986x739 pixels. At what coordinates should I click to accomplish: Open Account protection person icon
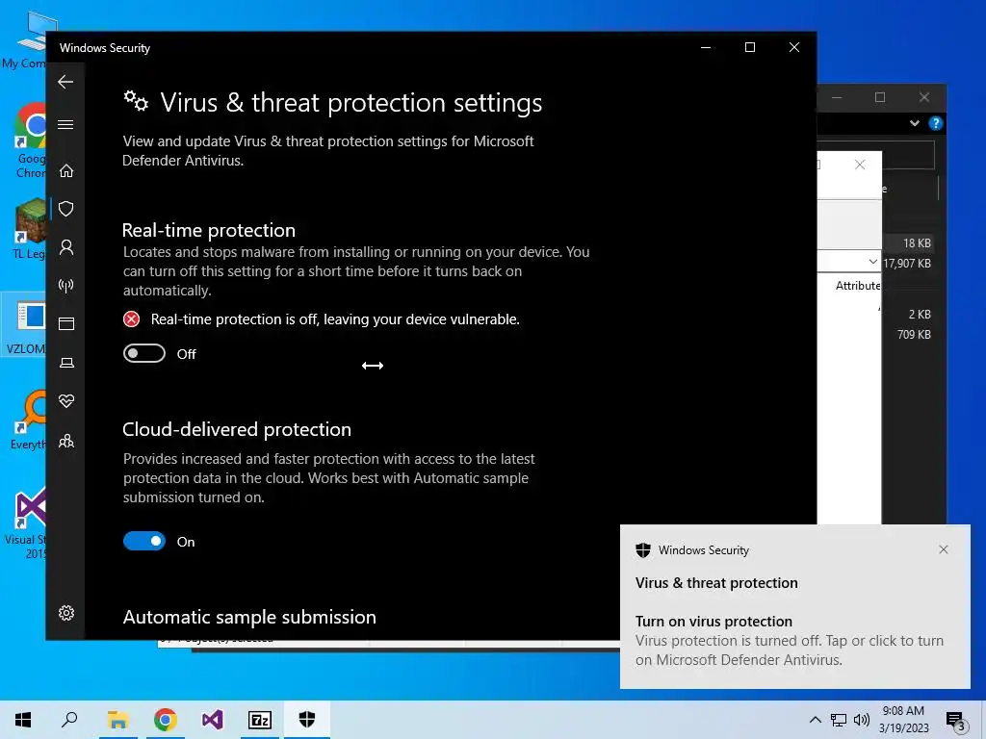pyautogui.click(x=66, y=247)
